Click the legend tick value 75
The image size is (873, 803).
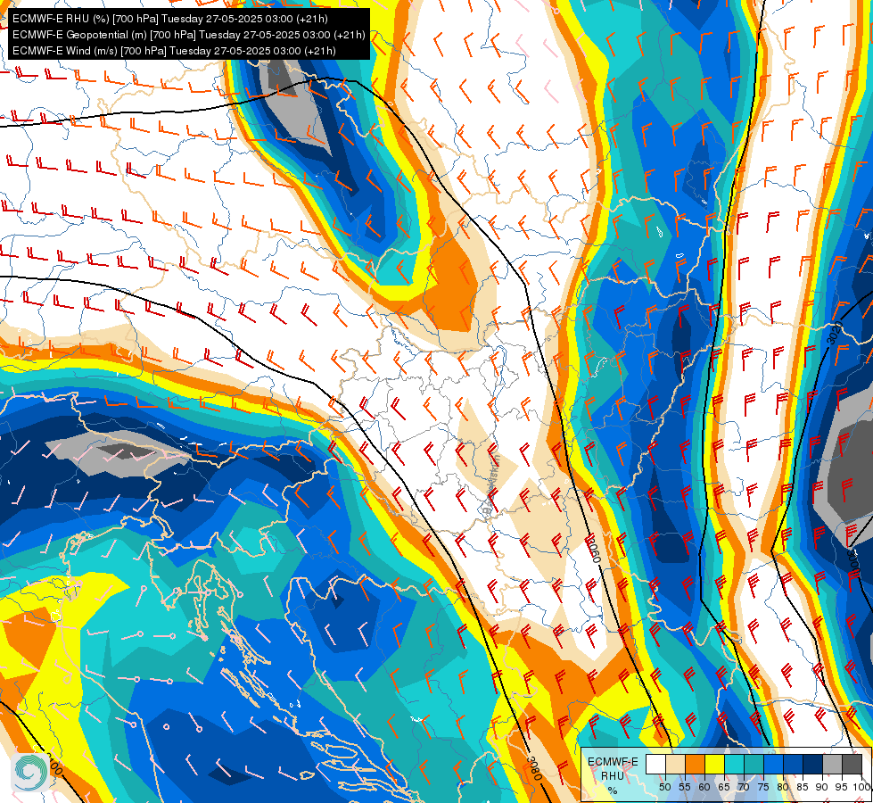click(x=763, y=787)
